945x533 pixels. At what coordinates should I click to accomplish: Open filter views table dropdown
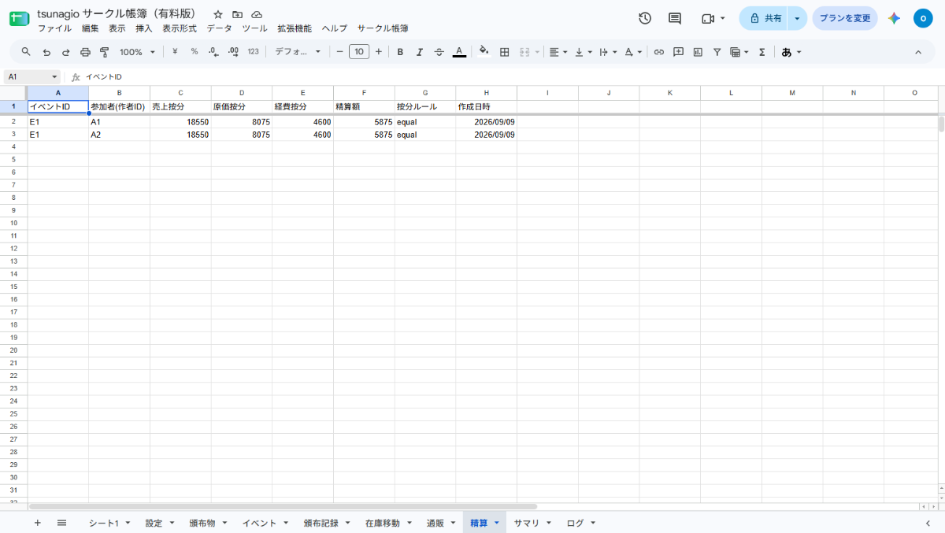[x=739, y=52]
